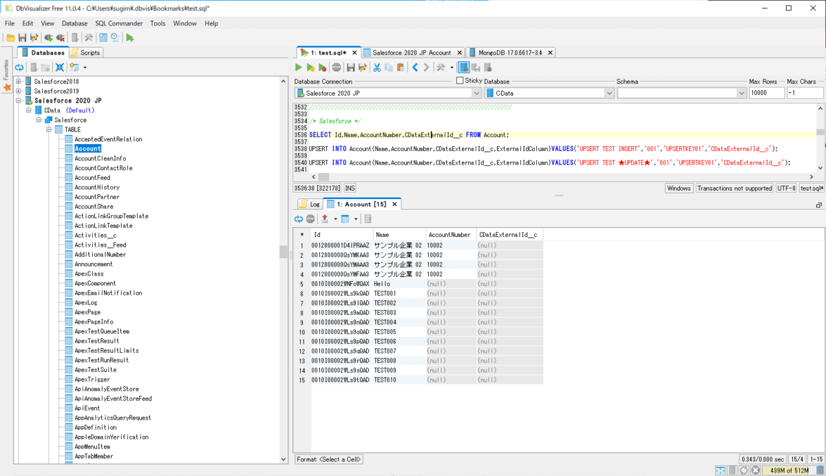
Task: Expand the Salesforce2018 tree node
Action: click(x=19, y=81)
